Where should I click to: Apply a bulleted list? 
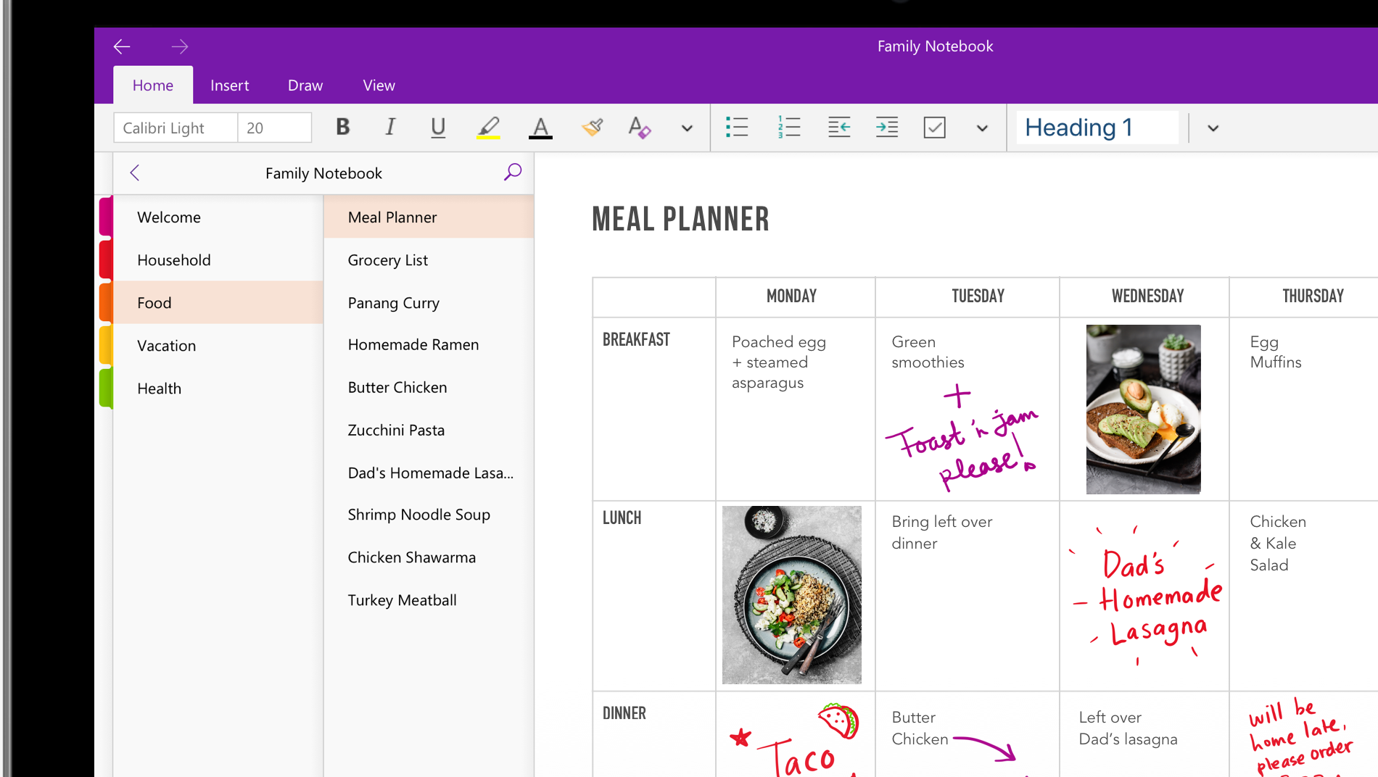click(737, 128)
